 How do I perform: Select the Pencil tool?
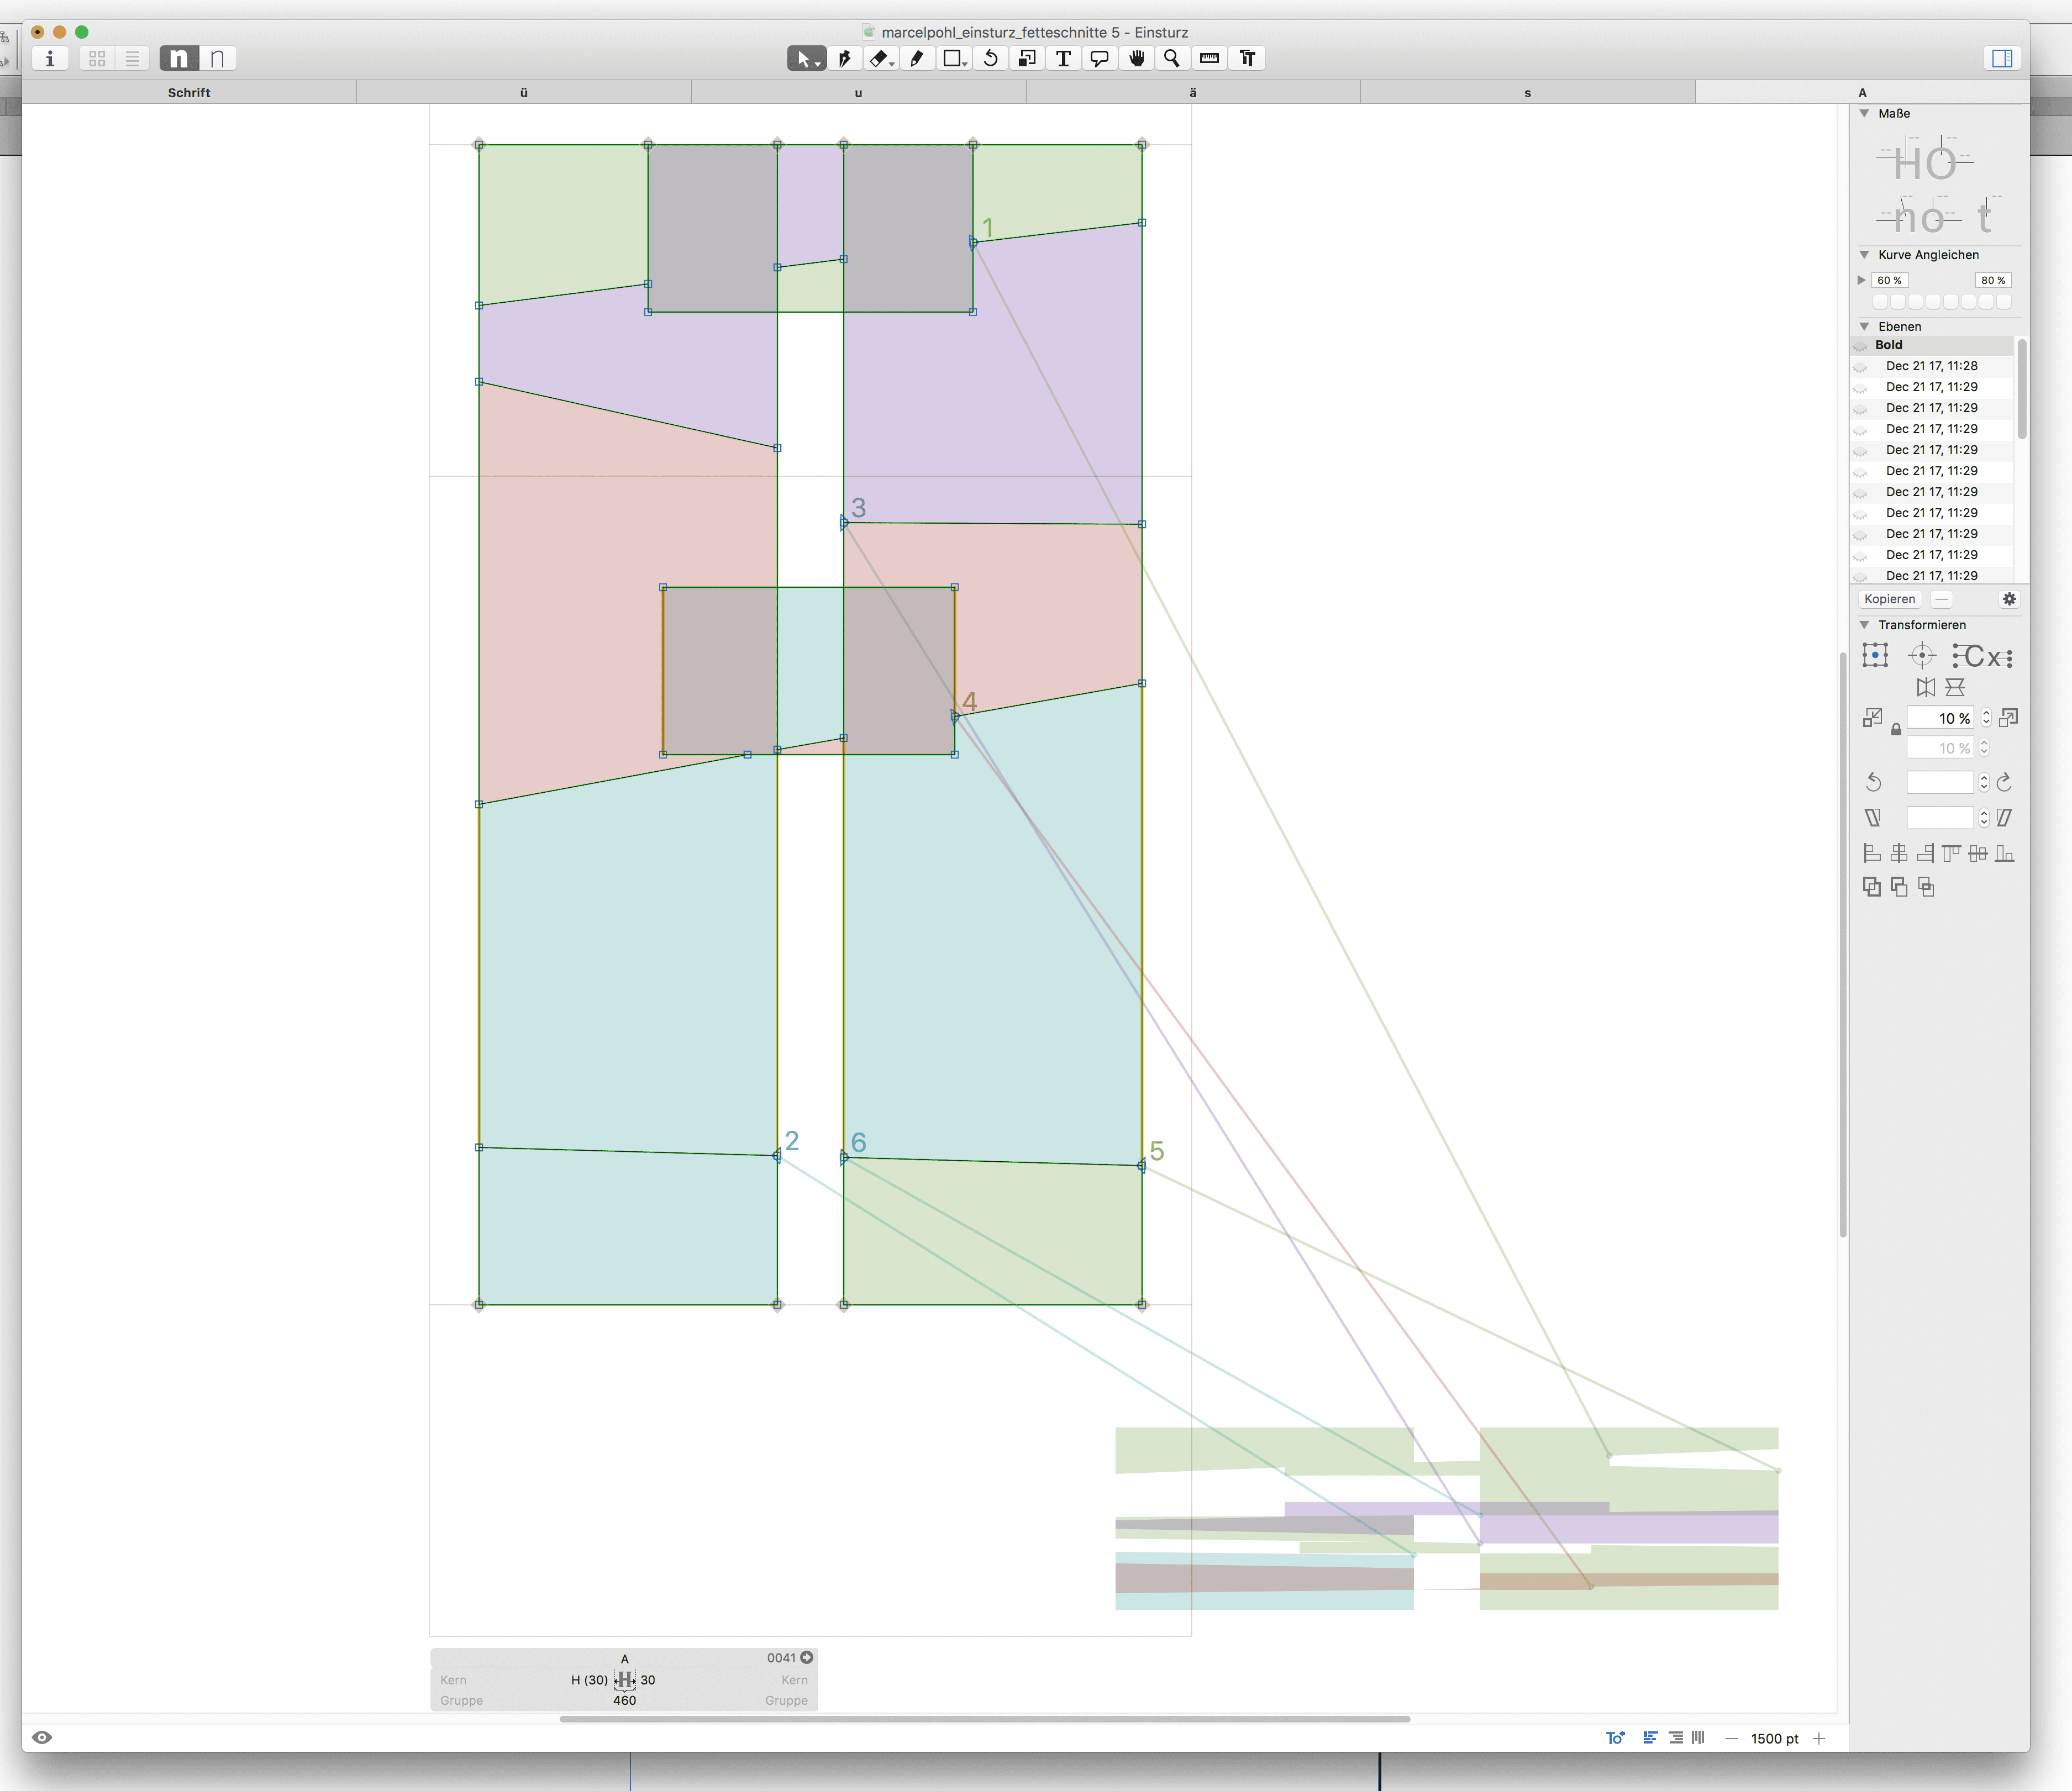(917, 58)
